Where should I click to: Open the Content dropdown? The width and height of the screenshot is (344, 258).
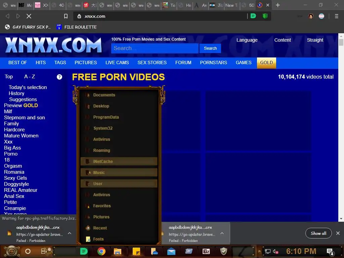[x=283, y=40]
